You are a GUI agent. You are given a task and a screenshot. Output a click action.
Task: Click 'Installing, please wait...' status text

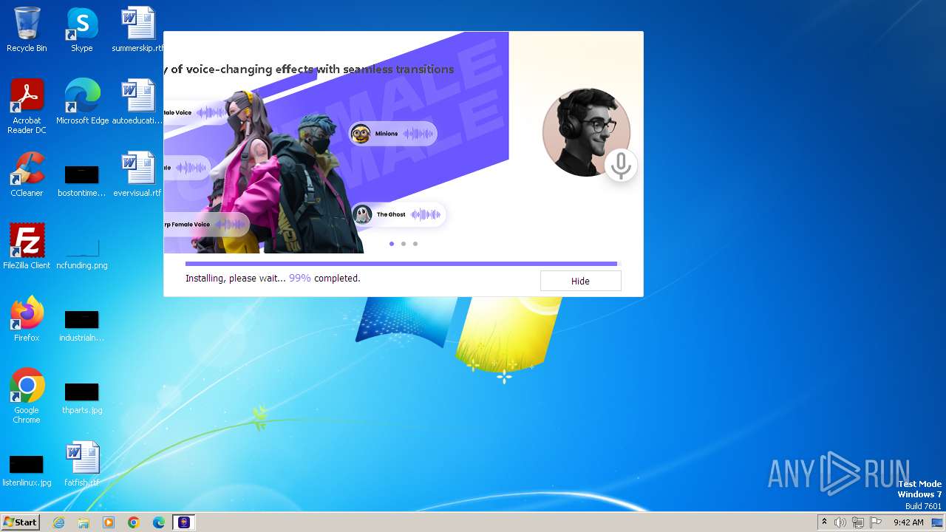[235, 279]
